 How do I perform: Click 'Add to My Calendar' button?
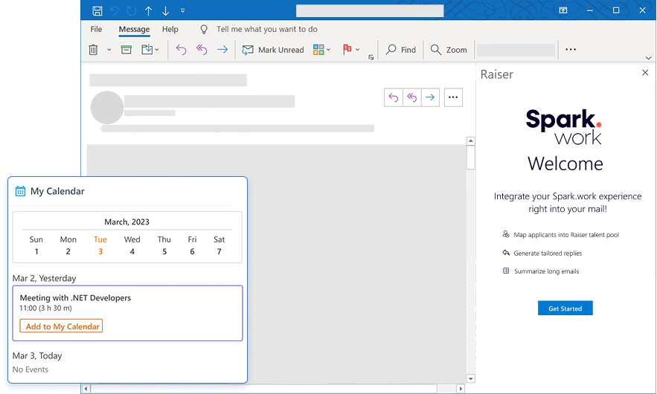pos(61,326)
